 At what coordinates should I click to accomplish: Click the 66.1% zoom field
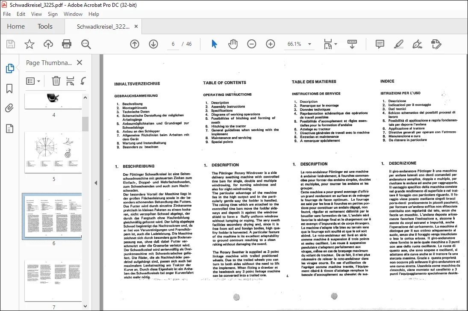pos(294,44)
